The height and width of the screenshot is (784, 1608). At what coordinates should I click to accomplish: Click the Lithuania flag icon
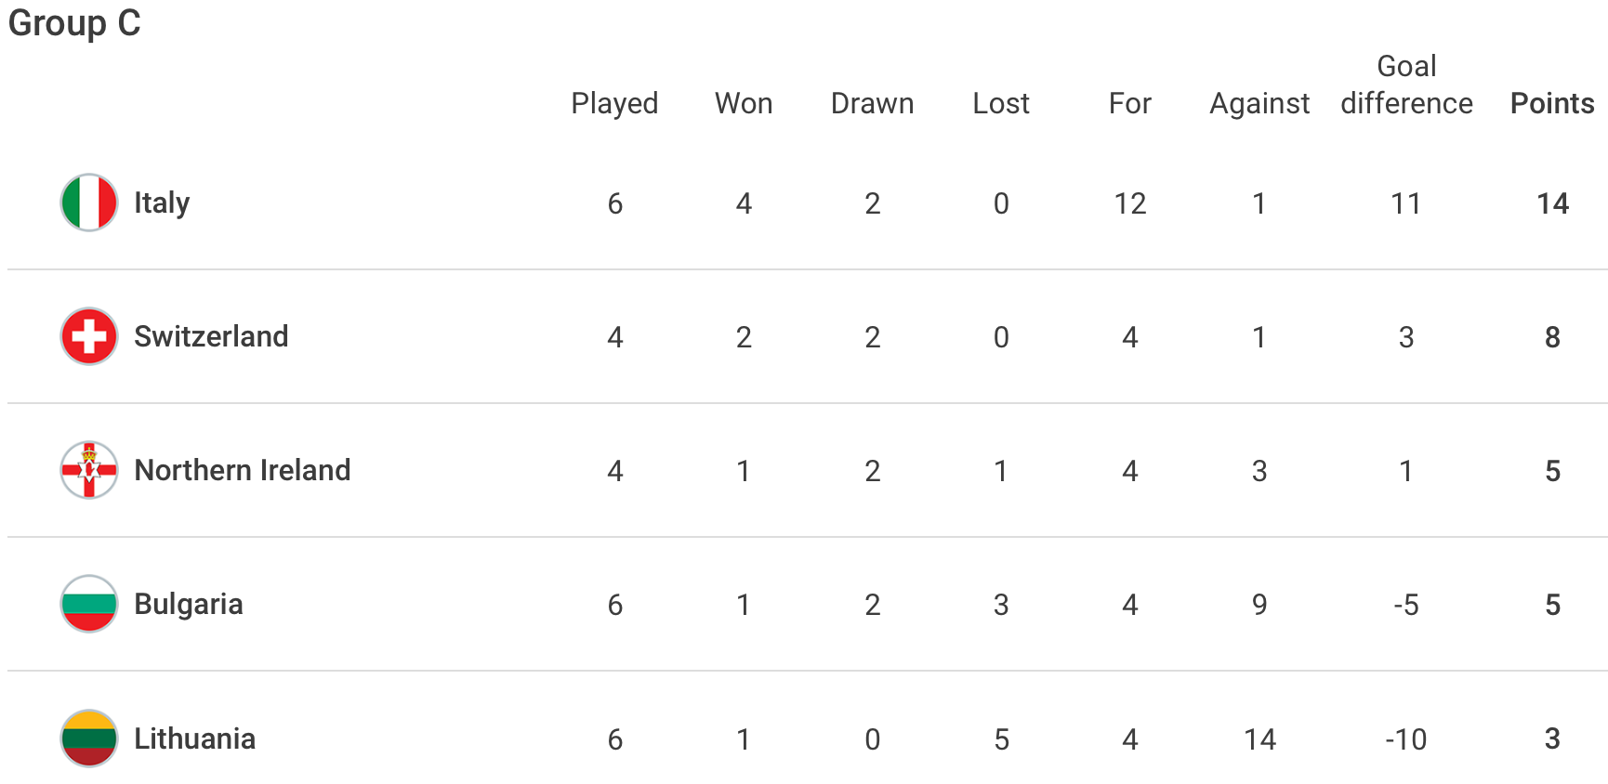pyautogui.click(x=89, y=738)
